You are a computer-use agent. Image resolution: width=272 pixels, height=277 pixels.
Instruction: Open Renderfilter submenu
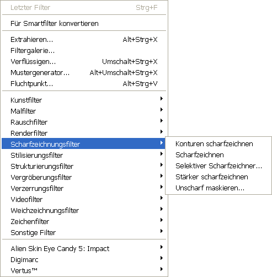tap(84, 133)
